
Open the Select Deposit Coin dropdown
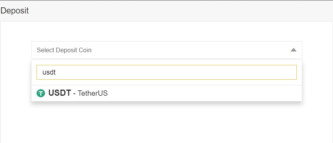[x=166, y=50]
